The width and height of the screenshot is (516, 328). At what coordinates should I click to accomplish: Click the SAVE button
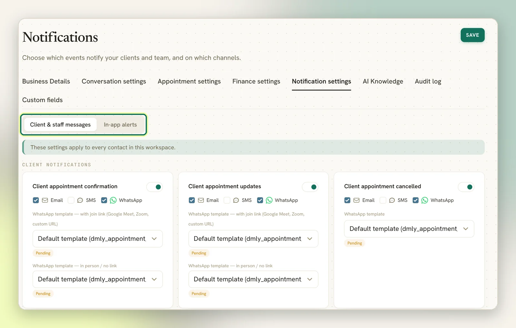(x=472, y=35)
